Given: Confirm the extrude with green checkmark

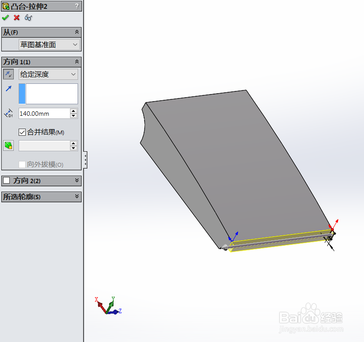Looking at the screenshot, I should click(x=5, y=18).
